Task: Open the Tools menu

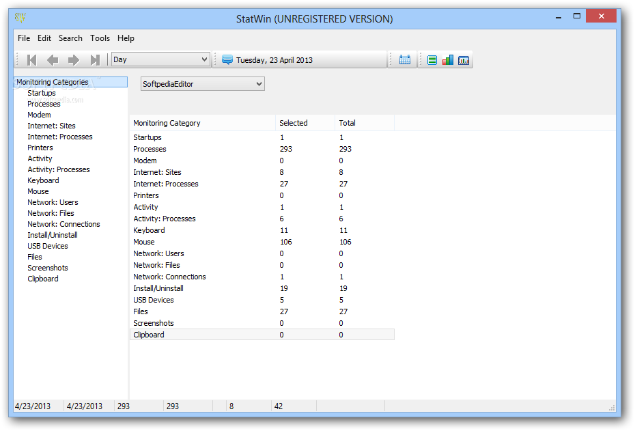Action: 100,38
